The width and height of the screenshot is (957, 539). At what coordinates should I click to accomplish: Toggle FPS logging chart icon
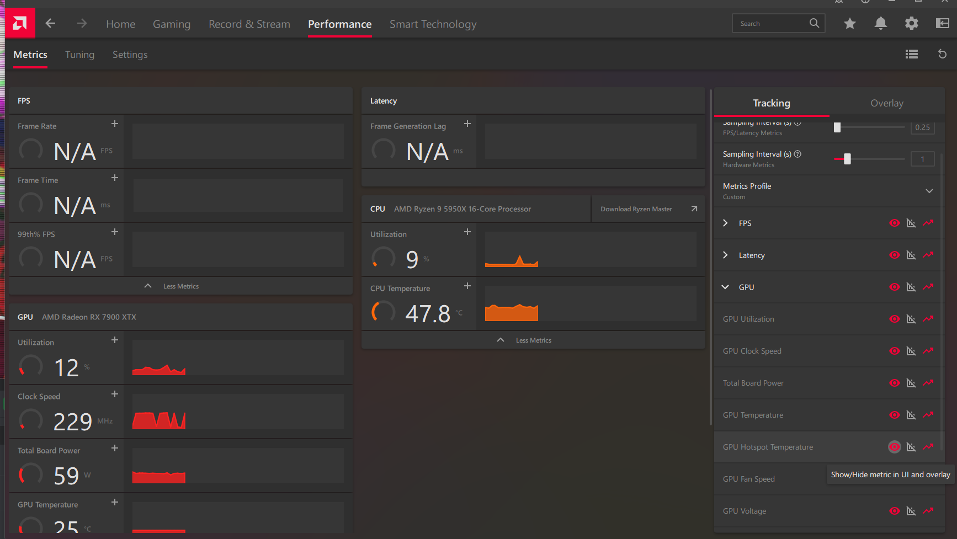pos(911,223)
